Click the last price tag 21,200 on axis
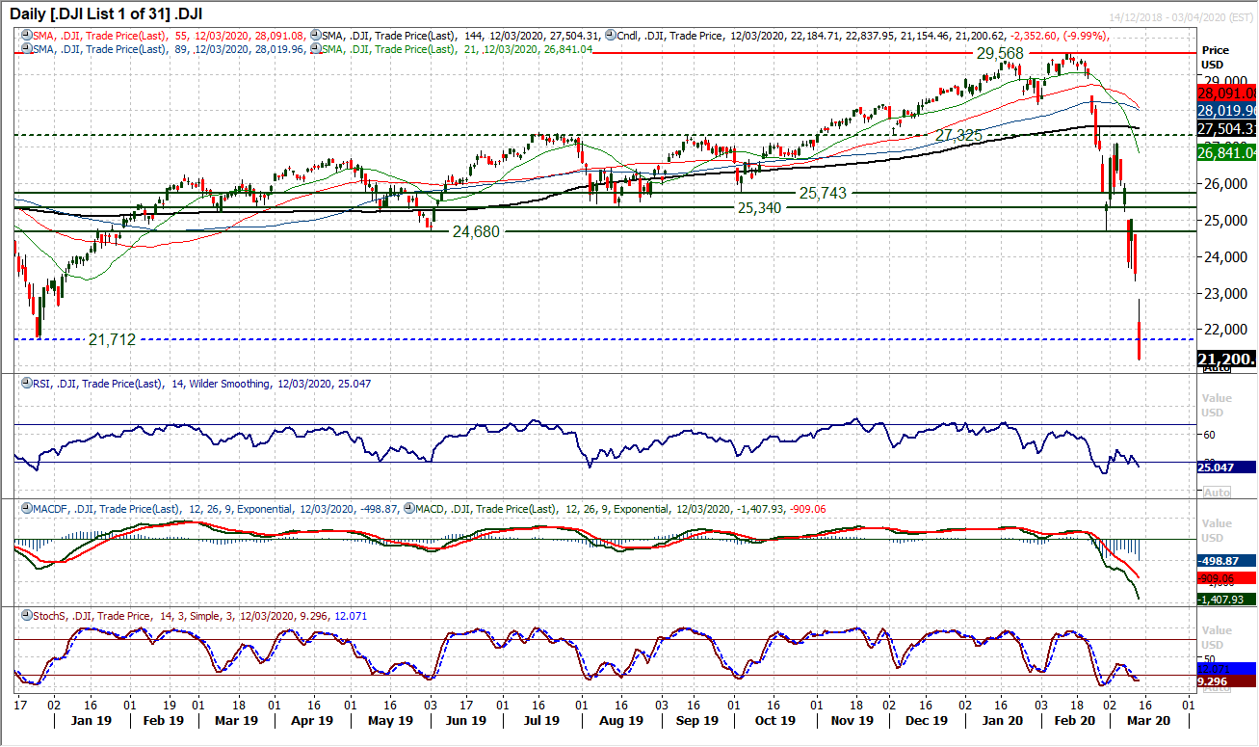1259x747 pixels. click(1226, 359)
